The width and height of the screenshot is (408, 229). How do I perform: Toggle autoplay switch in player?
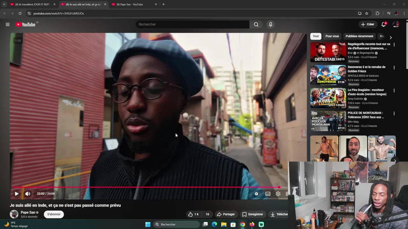click(x=256, y=194)
